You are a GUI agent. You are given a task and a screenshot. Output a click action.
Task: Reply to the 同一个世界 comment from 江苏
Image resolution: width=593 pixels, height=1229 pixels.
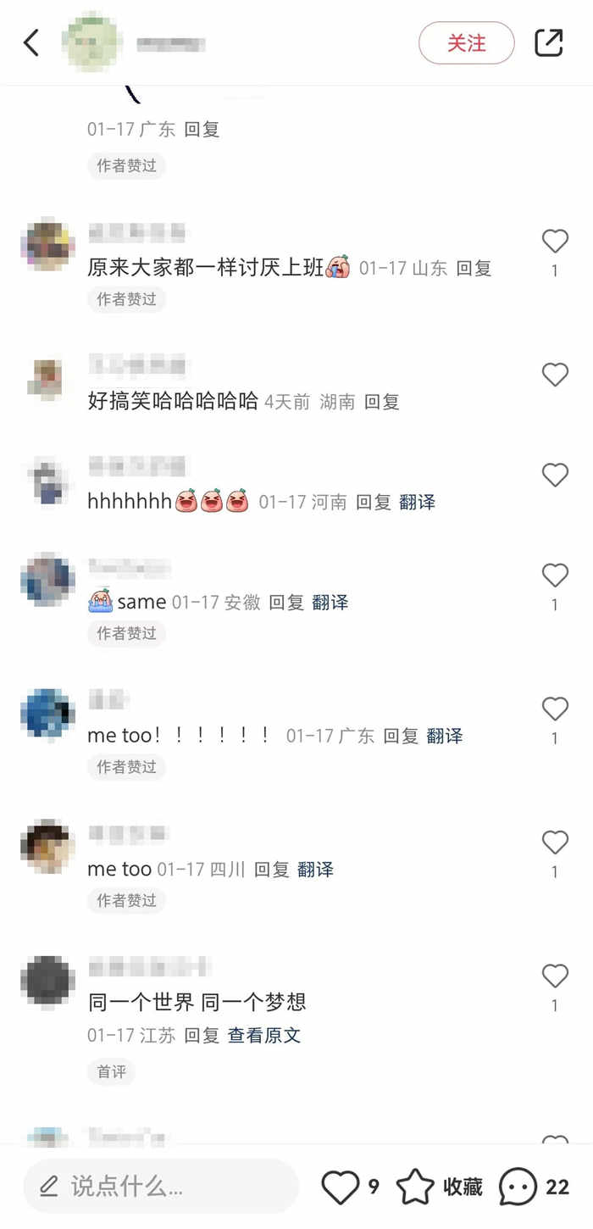pos(202,1035)
